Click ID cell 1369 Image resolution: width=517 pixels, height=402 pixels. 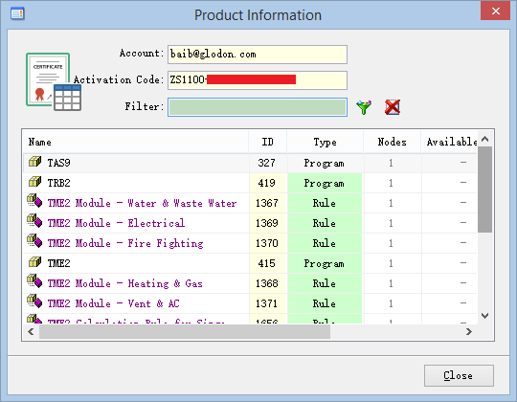[x=266, y=223]
